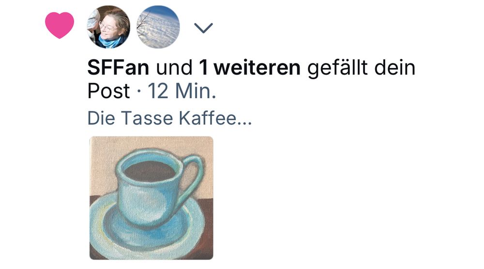Image resolution: width=484 pixels, height=269 pixels.
Task: Click the bare branch in snowy avatar
Action: coord(143,22)
